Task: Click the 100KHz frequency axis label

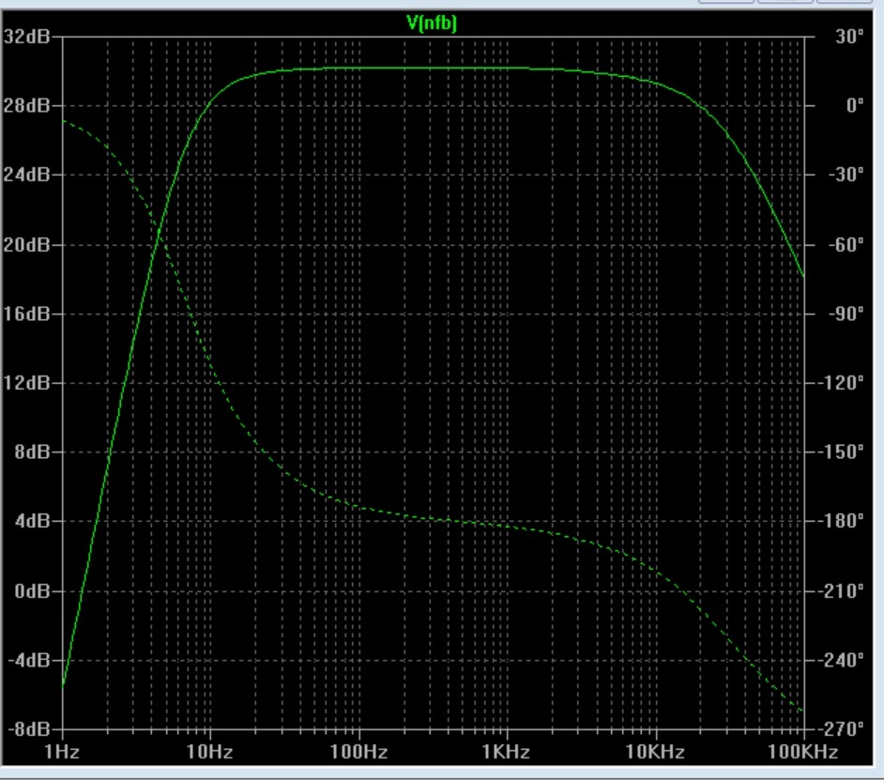Action: click(802, 752)
